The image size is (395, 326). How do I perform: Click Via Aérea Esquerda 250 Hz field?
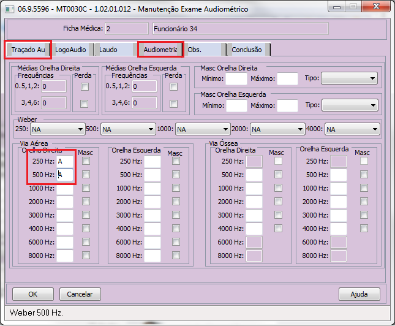[152, 161]
